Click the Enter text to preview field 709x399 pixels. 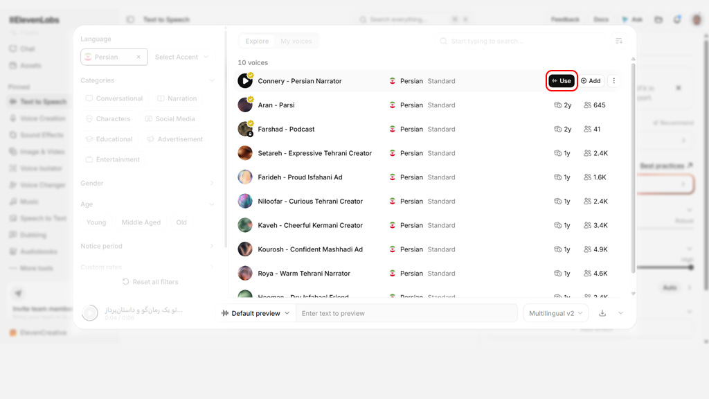coord(406,313)
